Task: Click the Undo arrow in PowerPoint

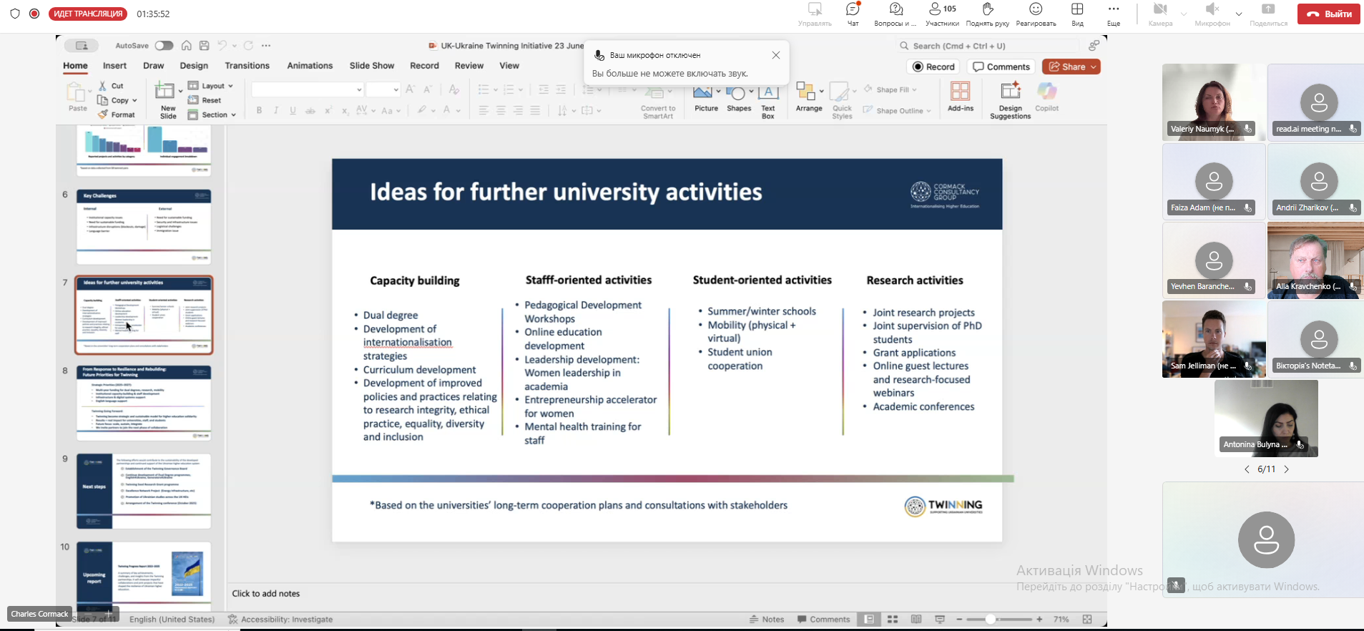Action: click(x=222, y=46)
